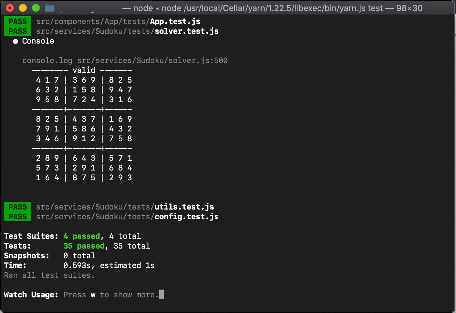Image resolution: width=456 pixels, height=313 pixels.
Task: Click the PASS badge beside config.test.js
Action: pyautogui.click(x=18, y=217)
